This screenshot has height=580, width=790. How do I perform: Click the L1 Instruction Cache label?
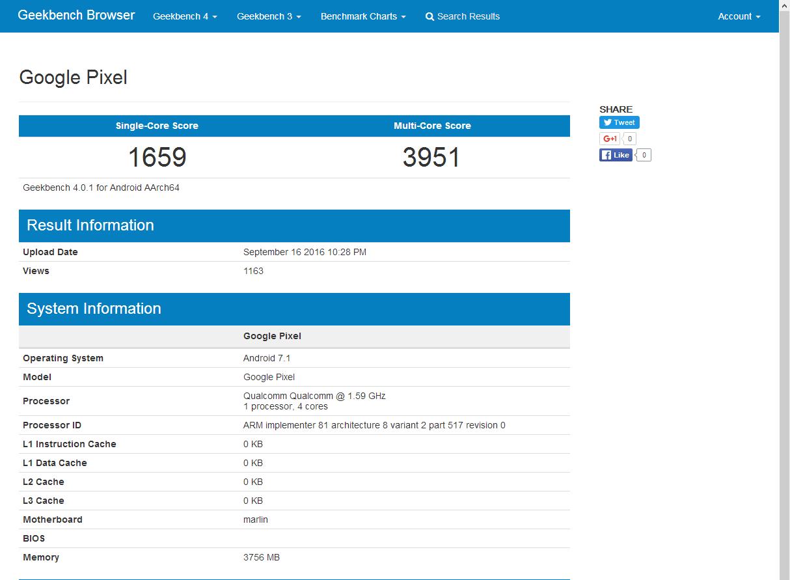point(70,444)
